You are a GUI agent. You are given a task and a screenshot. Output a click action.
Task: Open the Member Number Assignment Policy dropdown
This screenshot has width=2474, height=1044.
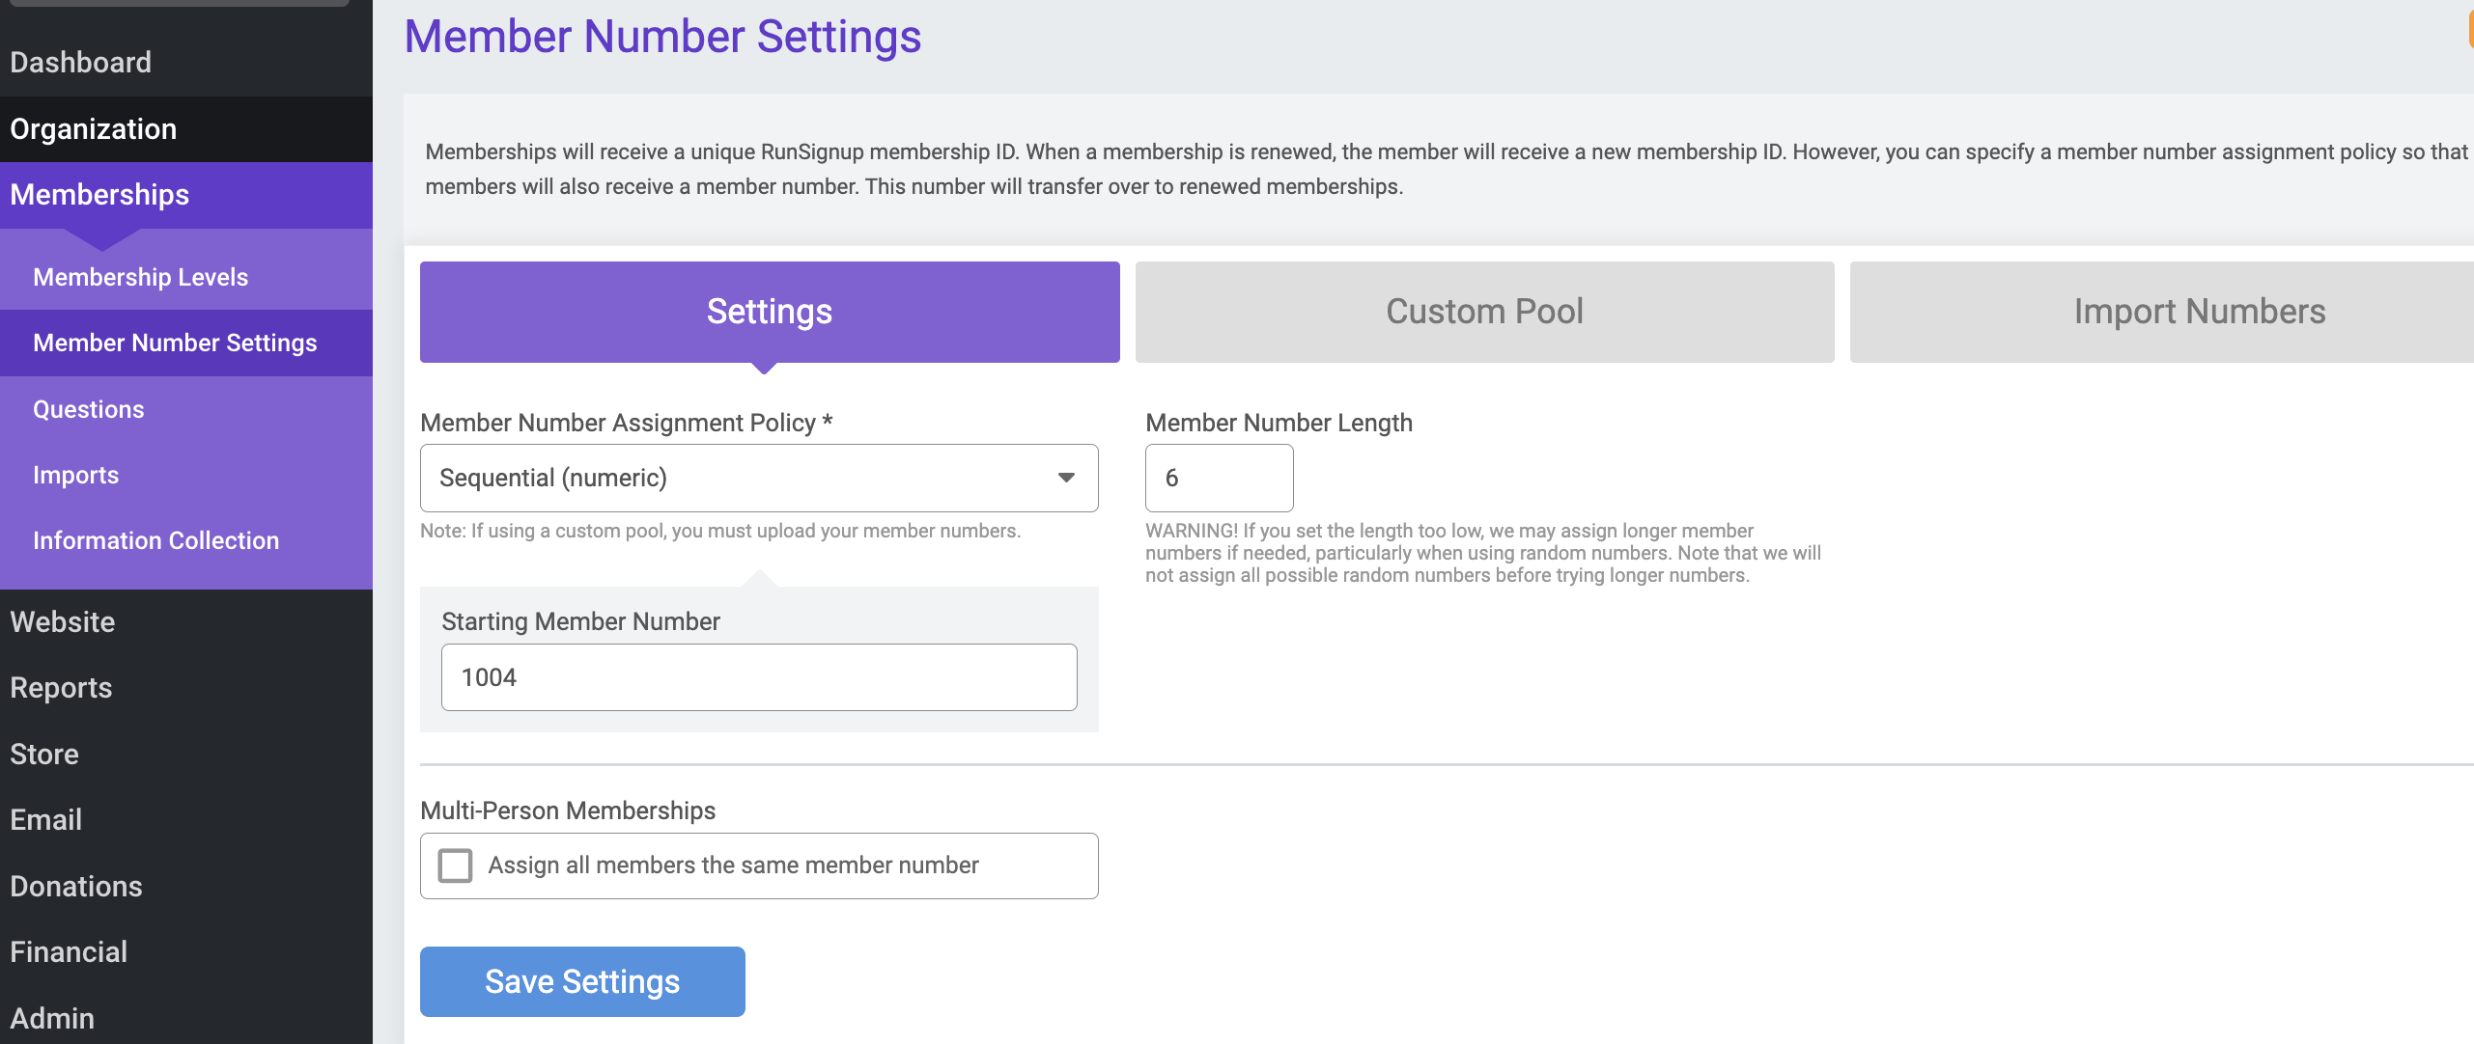tap(758, 478)
